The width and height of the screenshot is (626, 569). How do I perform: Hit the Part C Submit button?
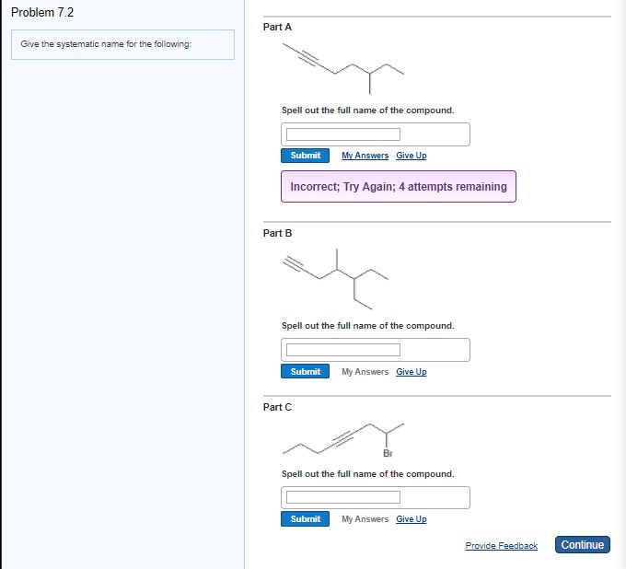pos(305,519)
